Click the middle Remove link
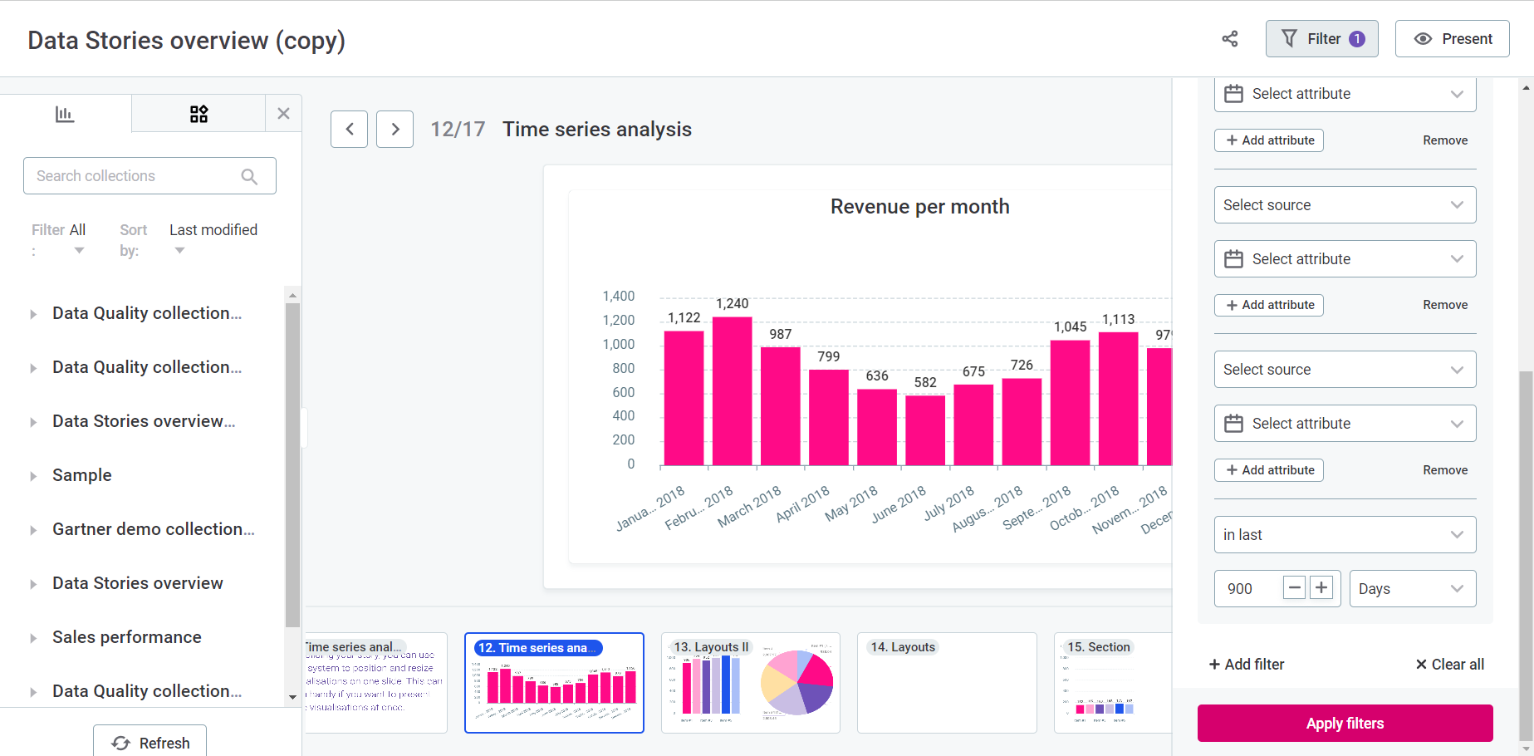 click(1445, 305)
